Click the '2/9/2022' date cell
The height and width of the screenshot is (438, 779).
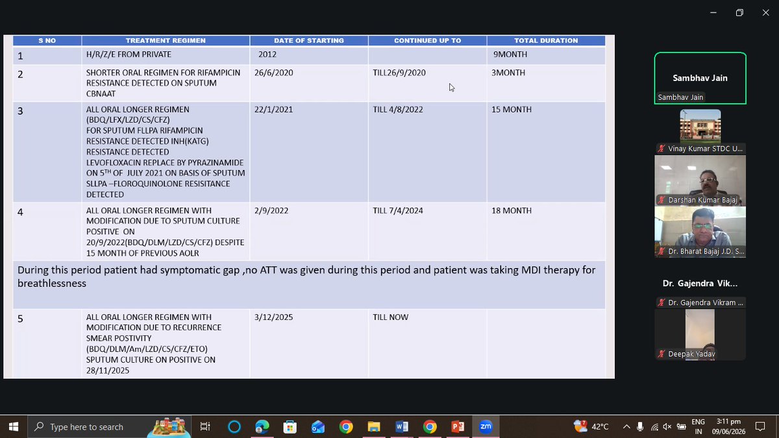(309, 231)
